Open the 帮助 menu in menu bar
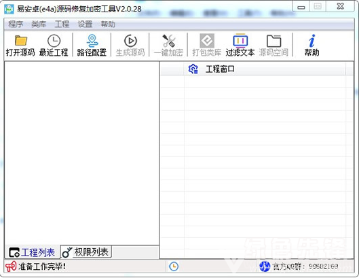This screenshot has width=359, height=278. 108,24
